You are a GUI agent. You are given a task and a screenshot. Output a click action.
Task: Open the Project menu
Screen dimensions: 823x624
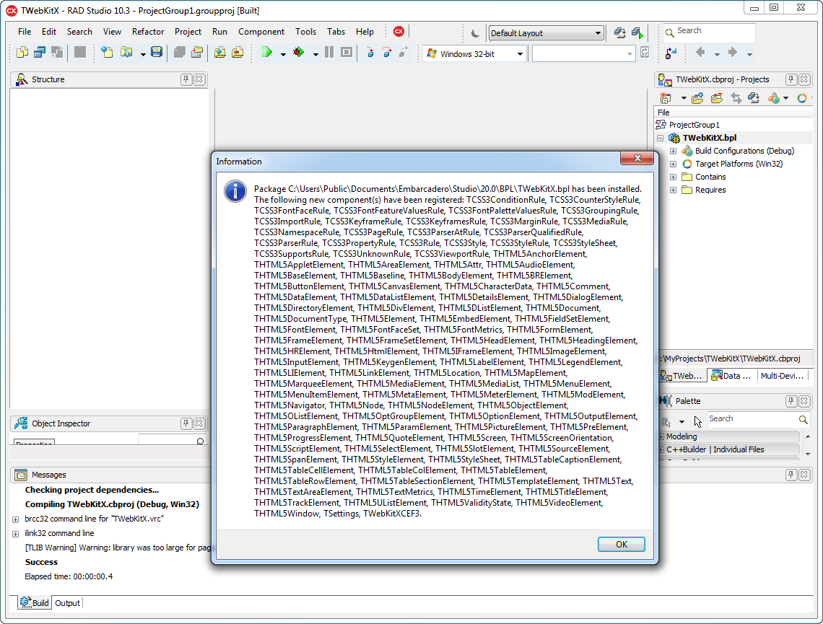click(188, 32)
